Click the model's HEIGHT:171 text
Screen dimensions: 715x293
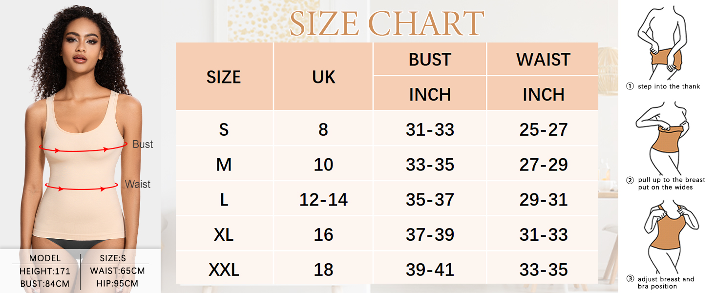pos(45,271)
